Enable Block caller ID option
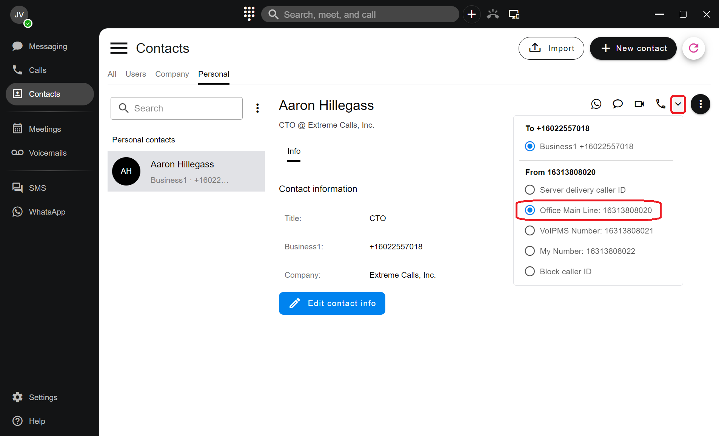The image size is (719, 436). pos(530,271)
